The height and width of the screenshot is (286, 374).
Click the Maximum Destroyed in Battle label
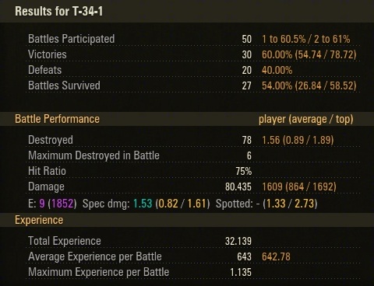pyautogui.click(x=93, y=155)
